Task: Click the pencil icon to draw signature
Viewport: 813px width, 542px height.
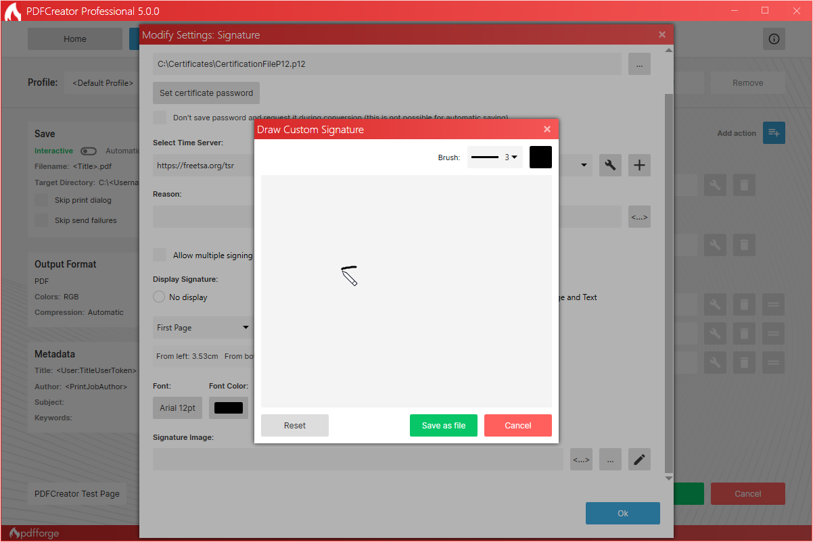Action: click(x=639, y=459)
